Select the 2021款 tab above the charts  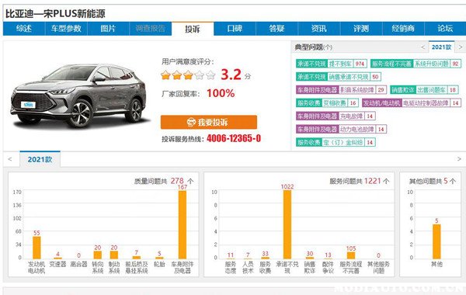click(x=40, y=159)
